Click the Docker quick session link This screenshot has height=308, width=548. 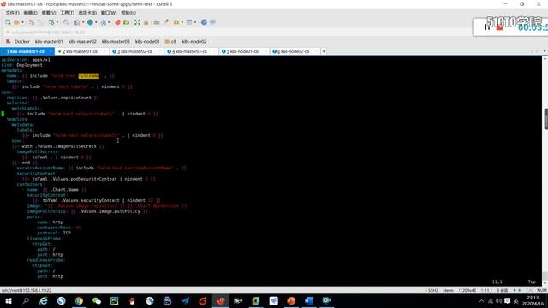[22, 42]
